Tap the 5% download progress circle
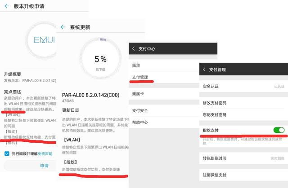 coord(100,60)
